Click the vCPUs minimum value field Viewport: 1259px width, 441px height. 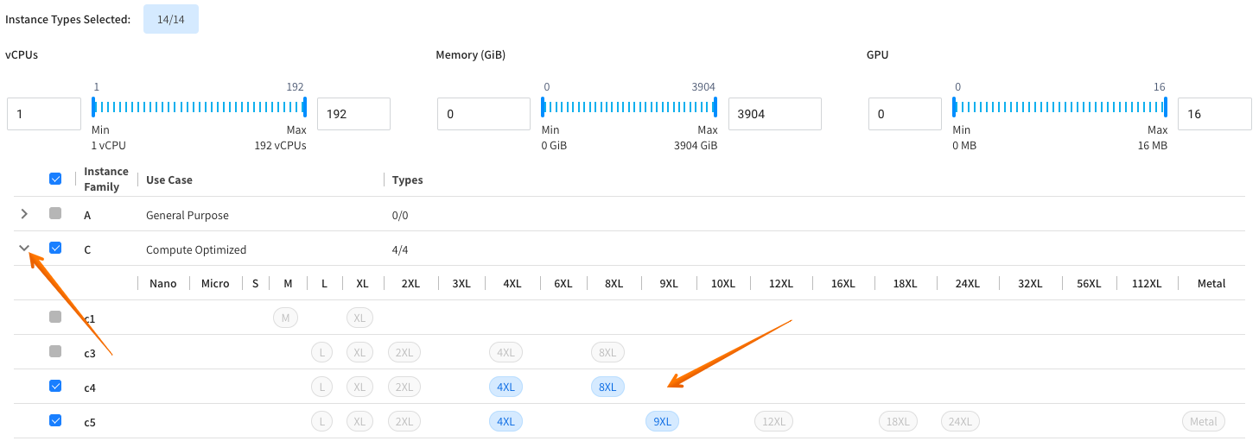[44, 114]
